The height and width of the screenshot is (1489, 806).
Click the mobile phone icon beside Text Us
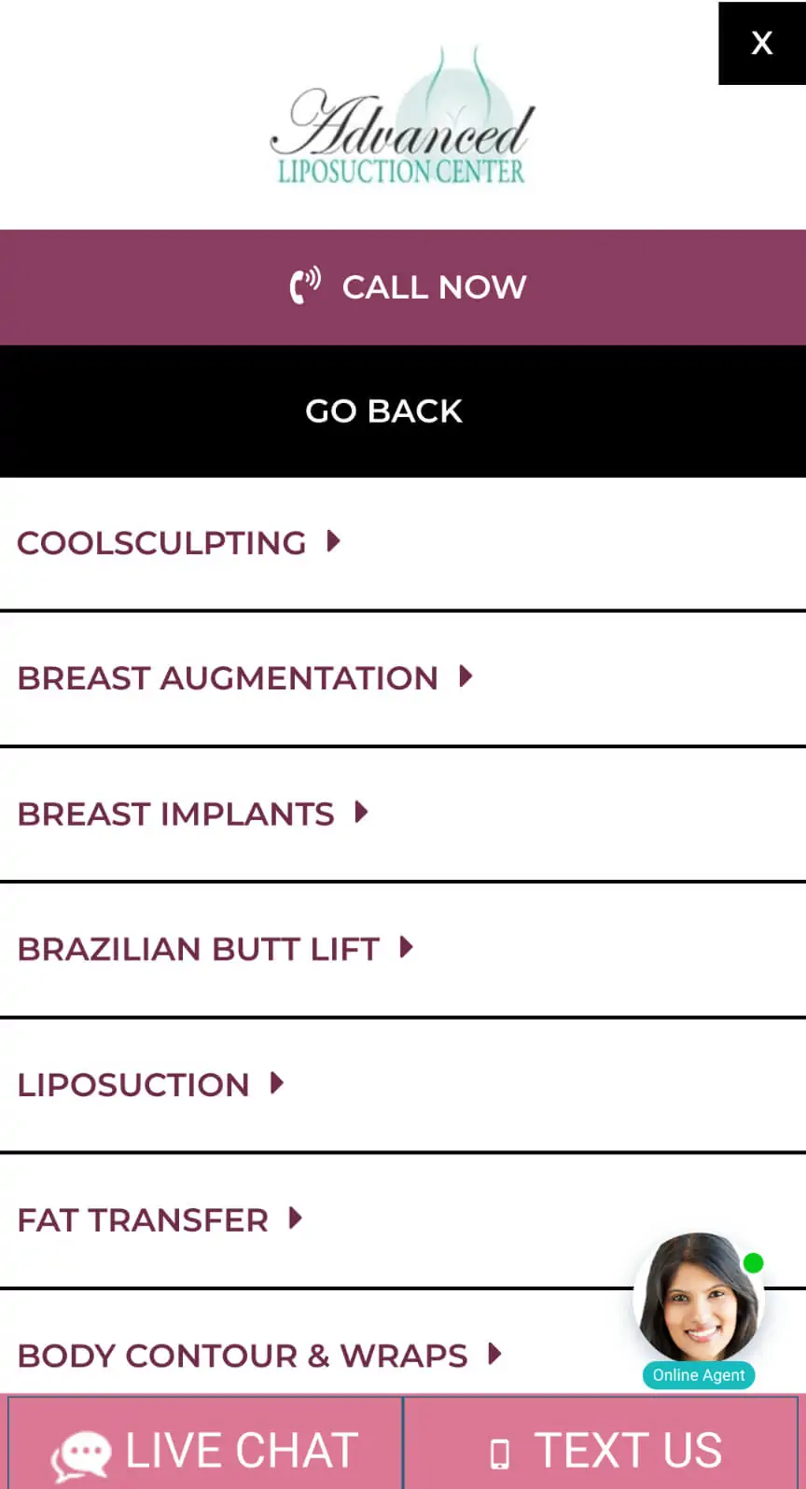coord(500,1454)
